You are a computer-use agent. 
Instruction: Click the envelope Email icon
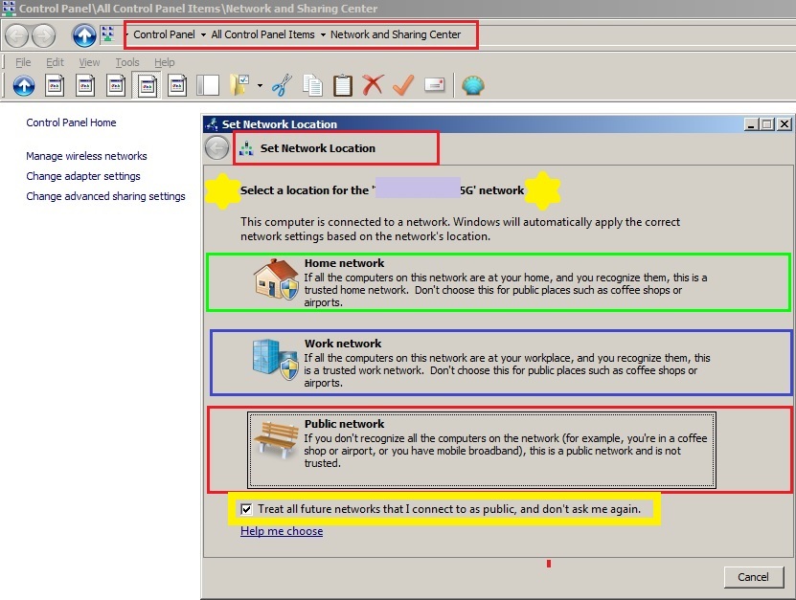tap(435, 85)
